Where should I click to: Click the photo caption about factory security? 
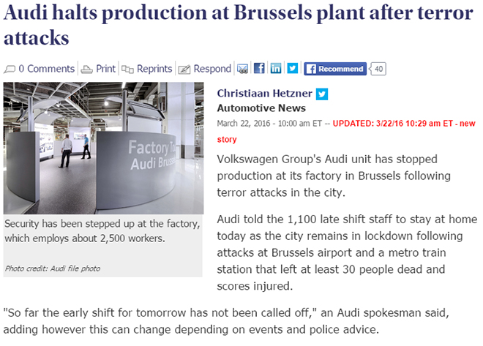click(102, 231)
